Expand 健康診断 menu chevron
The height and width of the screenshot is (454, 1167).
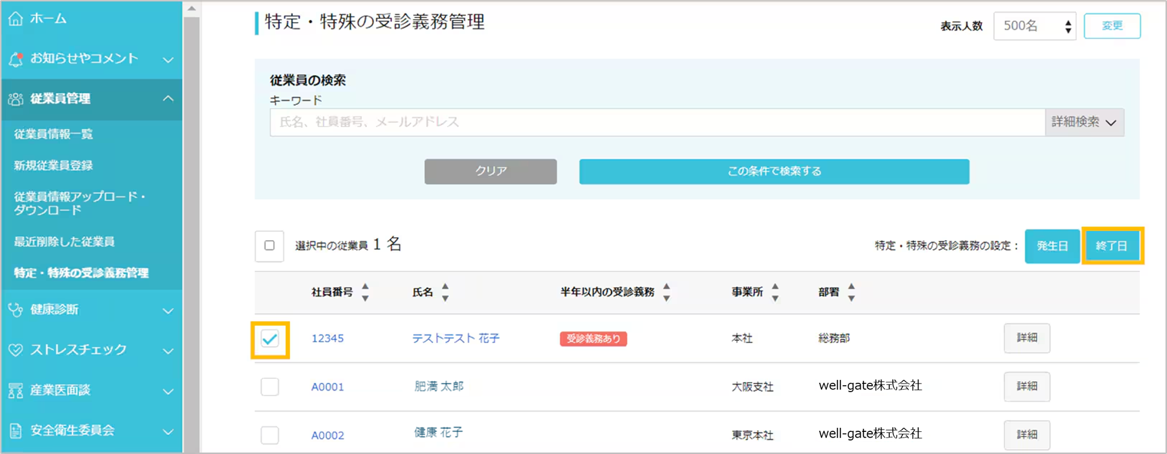point(168,311)
